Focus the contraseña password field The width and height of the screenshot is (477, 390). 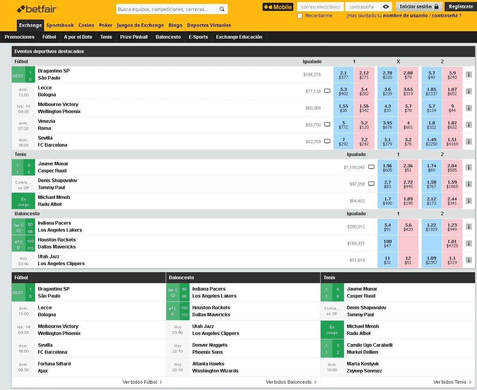364,7
